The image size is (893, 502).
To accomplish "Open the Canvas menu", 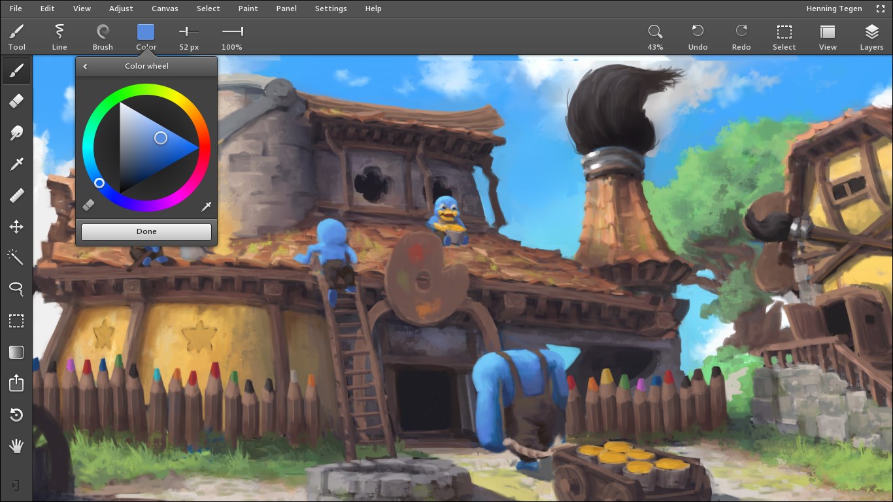I will pos(164,8).
